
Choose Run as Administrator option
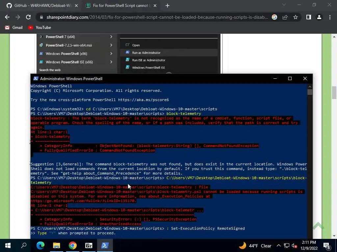coord(146,52)
